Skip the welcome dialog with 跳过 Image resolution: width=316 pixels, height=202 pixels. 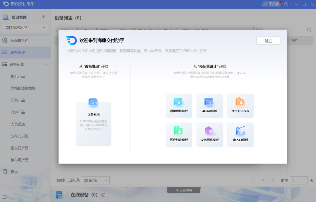268,40
